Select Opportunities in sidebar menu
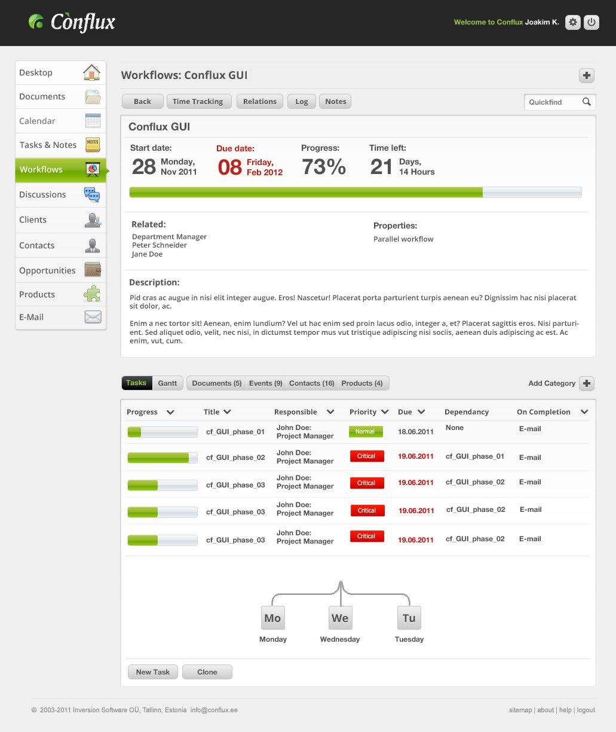 pyautogui.click(x=60, y=270)
